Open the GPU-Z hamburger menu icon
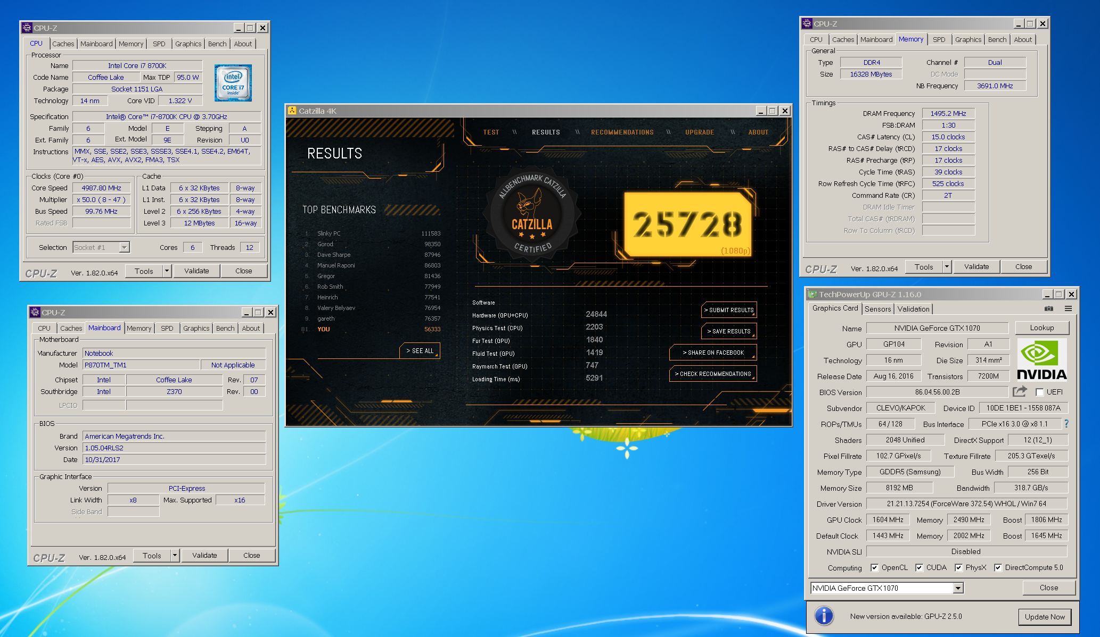 coord(1068,308)
